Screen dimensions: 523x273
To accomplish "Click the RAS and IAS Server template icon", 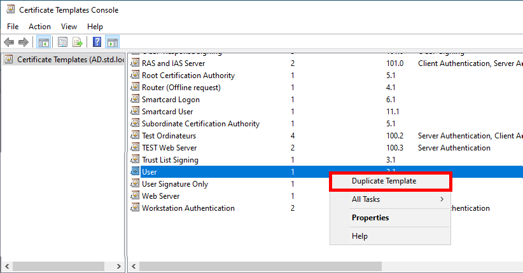I will [135, 63].
